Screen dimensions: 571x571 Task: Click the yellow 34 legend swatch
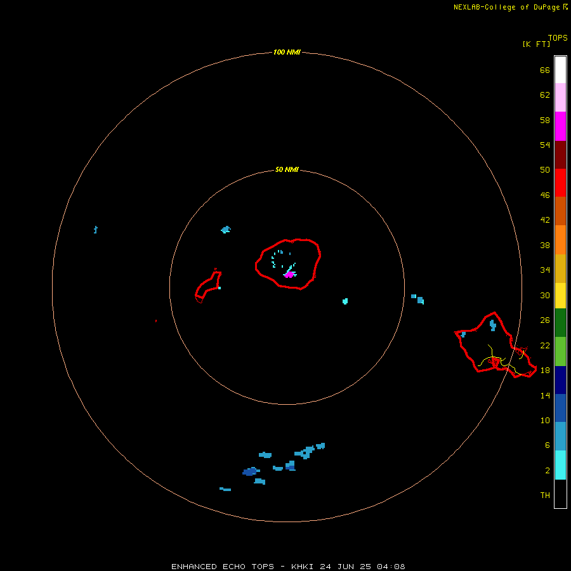point(560,296)
